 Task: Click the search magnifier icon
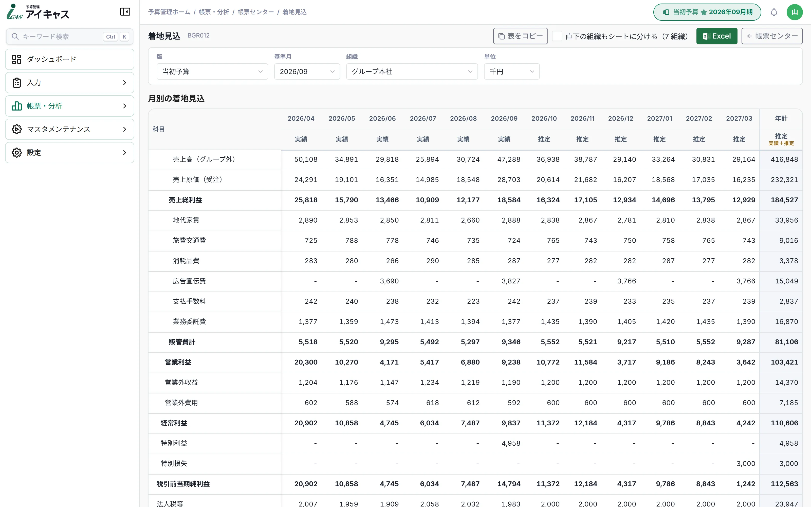click(15, 36)
